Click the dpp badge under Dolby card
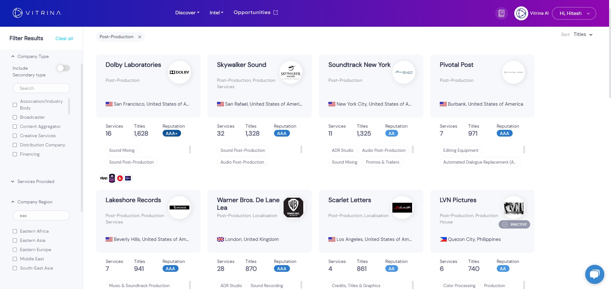611x289 pixels. [x=104, y=178]
